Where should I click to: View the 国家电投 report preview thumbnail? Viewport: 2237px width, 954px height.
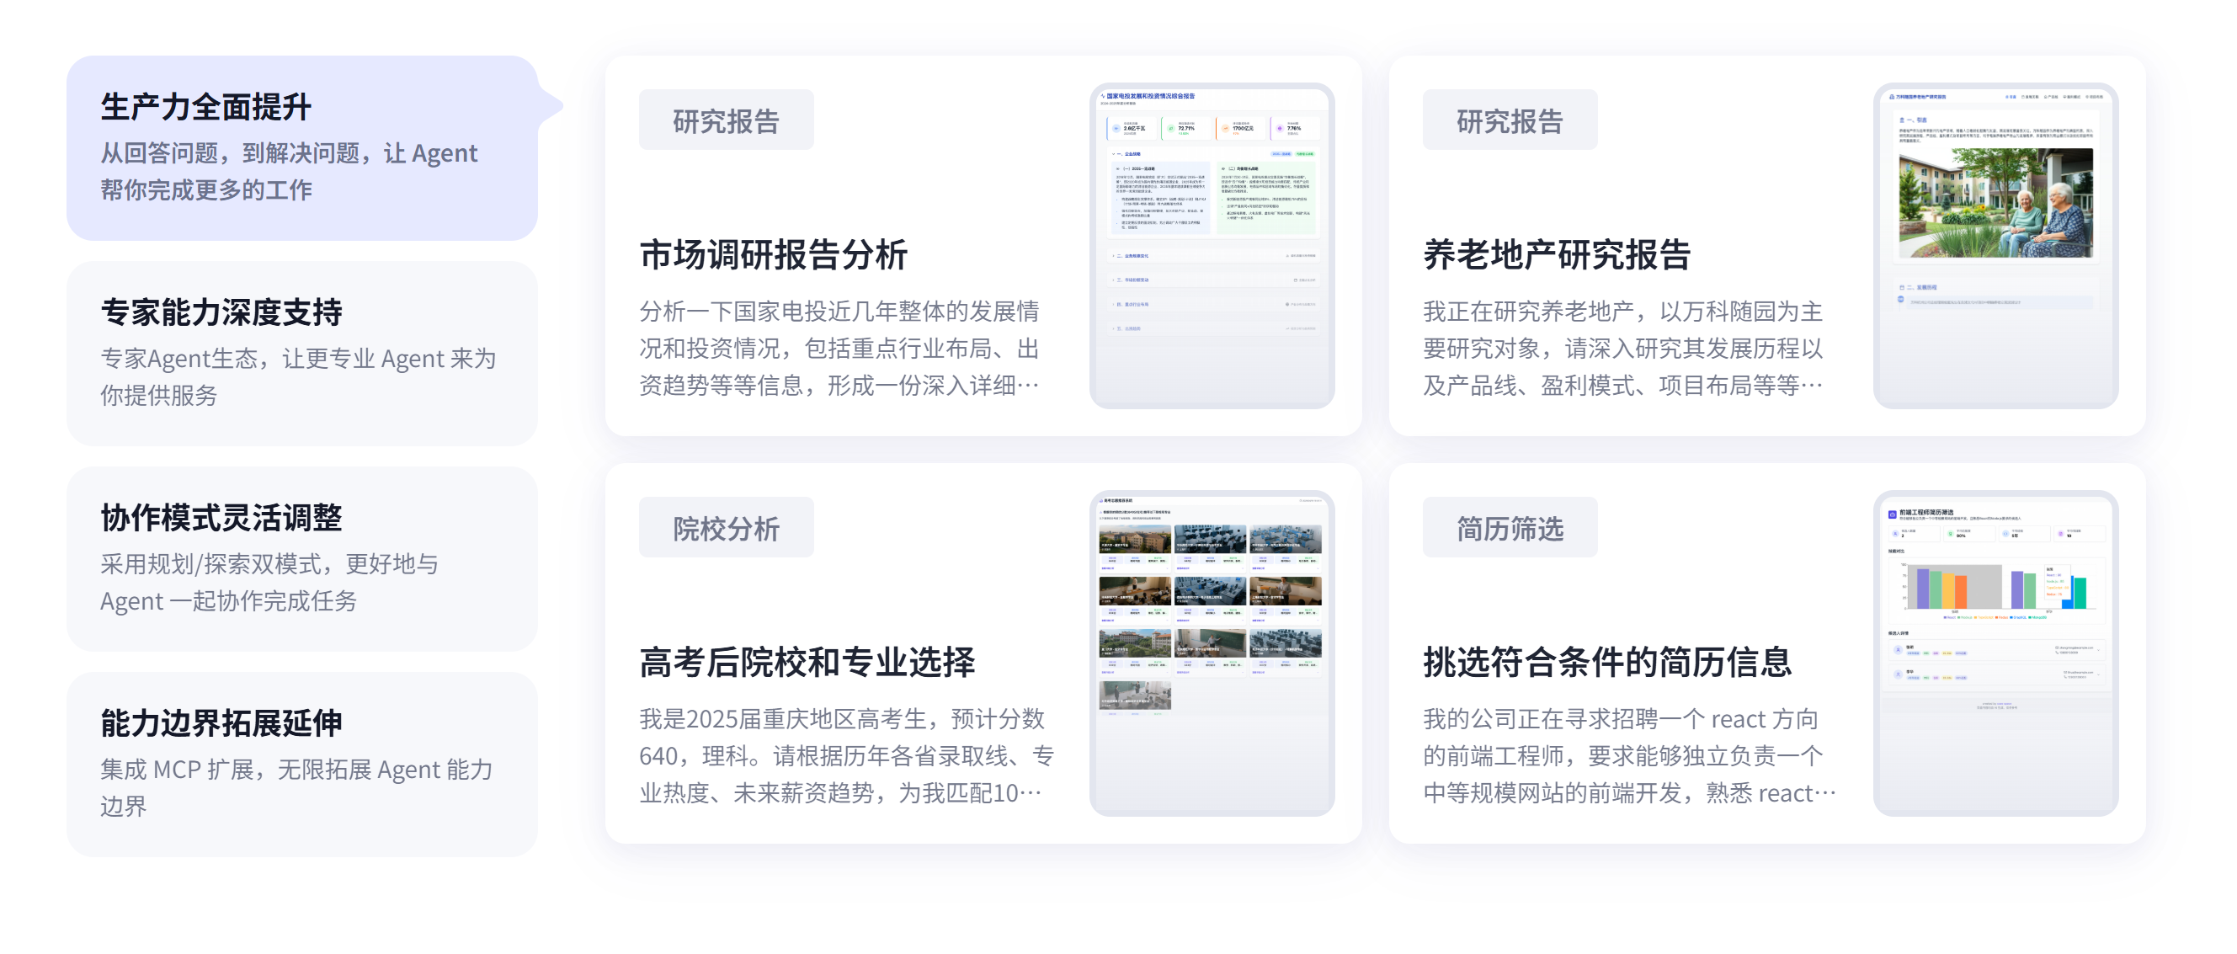click(1212, 245)
